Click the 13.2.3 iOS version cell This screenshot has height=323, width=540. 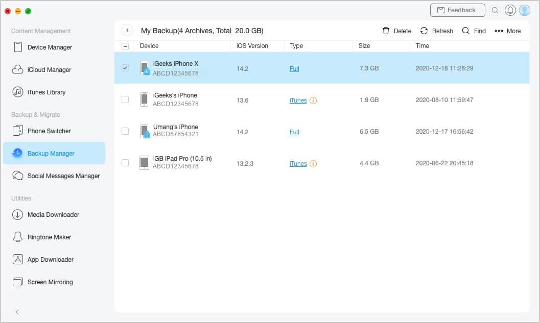click(245, 163)
